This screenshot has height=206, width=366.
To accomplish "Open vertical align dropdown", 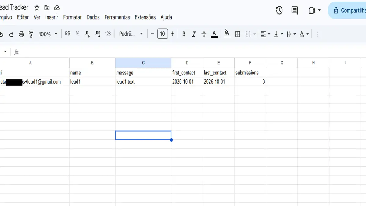I will (x=278, y=34).
